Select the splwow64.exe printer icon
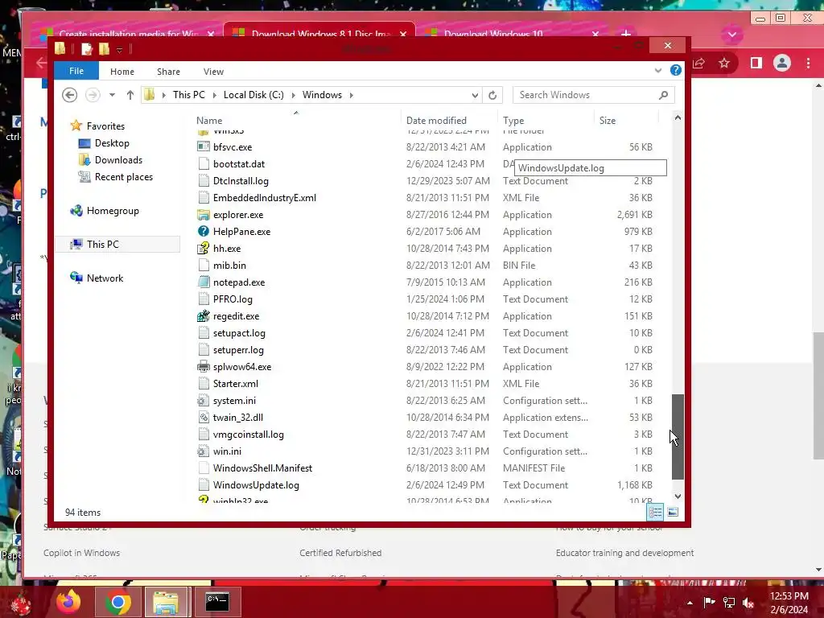This screenshot has height=618, width=824. [x=204, y=367]
